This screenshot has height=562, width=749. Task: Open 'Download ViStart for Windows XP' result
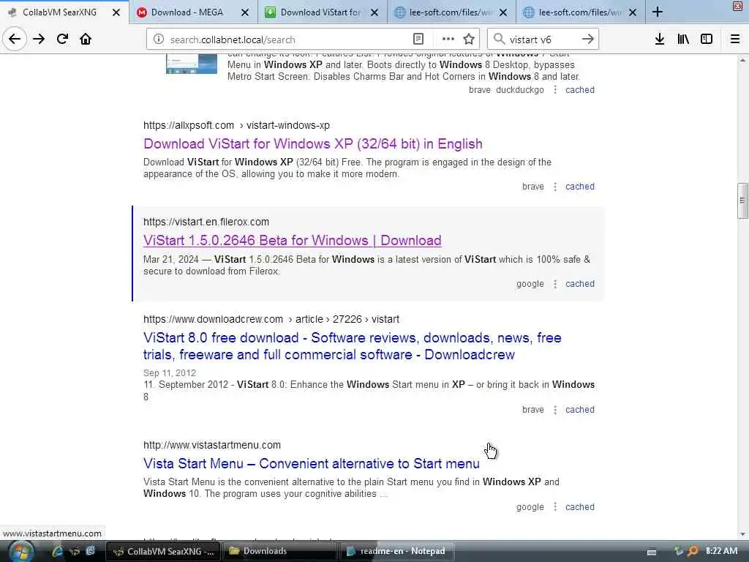point(313,144)
